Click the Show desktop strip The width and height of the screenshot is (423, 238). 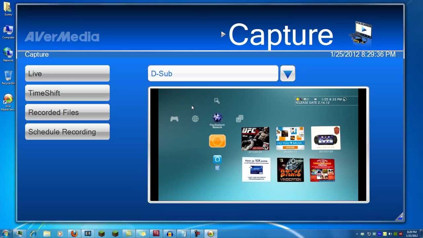point(421,234)
